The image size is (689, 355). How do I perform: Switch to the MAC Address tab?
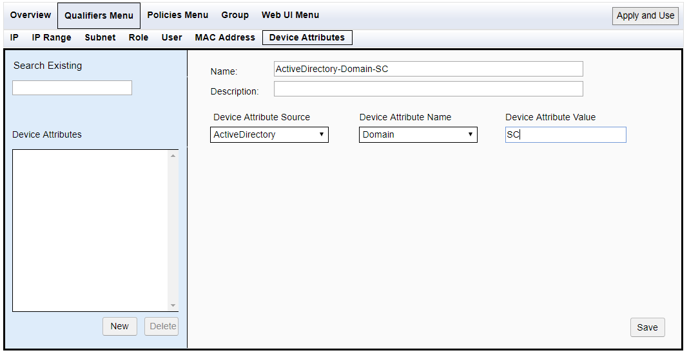pyautogui.click(x=225, y=38)
